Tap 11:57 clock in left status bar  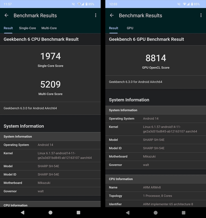pyautogui.click(x=8, y=4)
